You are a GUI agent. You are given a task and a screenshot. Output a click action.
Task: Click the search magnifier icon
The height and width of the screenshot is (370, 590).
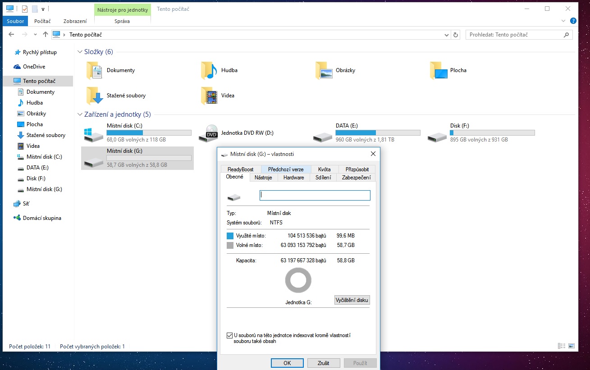(567, 35)
